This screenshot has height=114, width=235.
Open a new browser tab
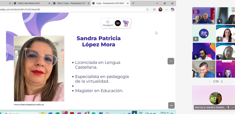pyautogui.click(x=133, y=3)
